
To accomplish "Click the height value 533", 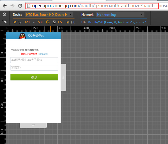I will 41,22.
